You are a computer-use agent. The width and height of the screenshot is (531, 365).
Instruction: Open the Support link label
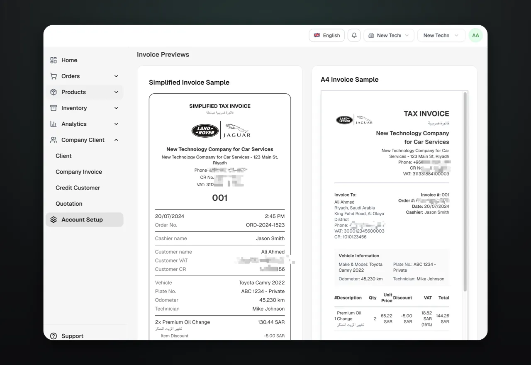72,336
